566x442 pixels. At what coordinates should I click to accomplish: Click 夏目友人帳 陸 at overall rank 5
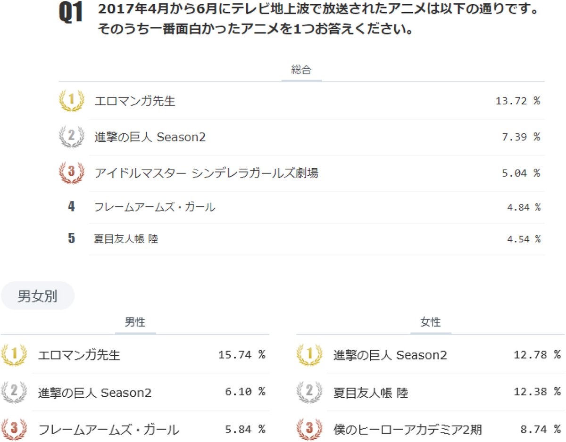click(126, 239)
